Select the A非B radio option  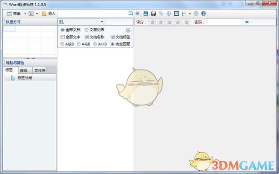pyautogui.click(x=100, y=44)
